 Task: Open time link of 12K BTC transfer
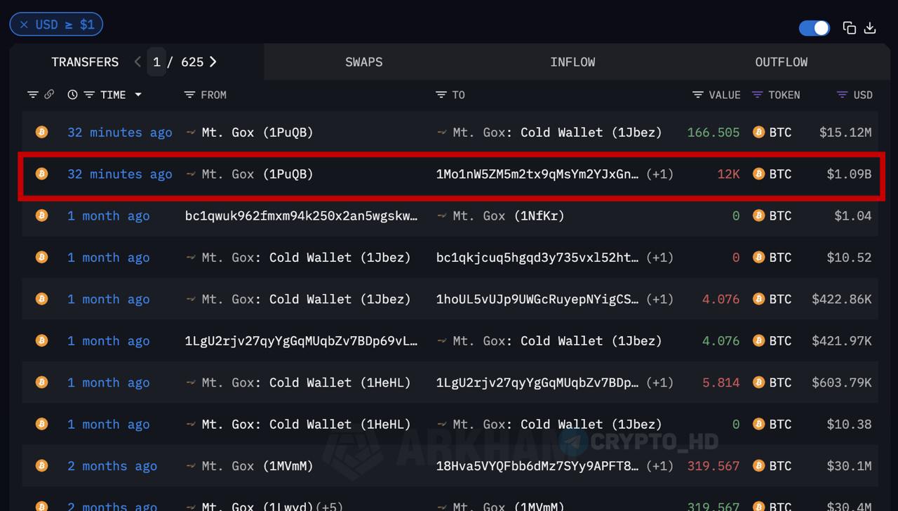pyautogui.click(x=119, y=173)
